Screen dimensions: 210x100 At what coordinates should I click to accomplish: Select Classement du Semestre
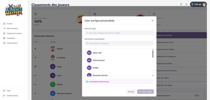pos(182,56)
